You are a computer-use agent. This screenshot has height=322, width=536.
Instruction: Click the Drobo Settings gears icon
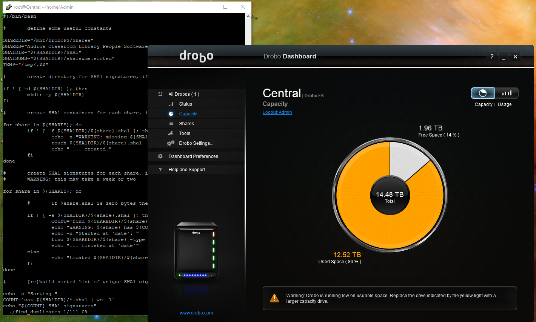coord(171,143)
